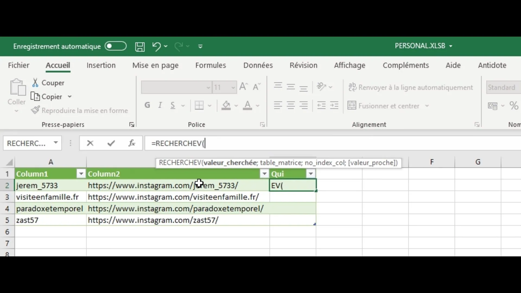Expand the Name Box dropdown arrow
Screen dimensions: 521x293
pyautogui.click(x=56, y=143)
